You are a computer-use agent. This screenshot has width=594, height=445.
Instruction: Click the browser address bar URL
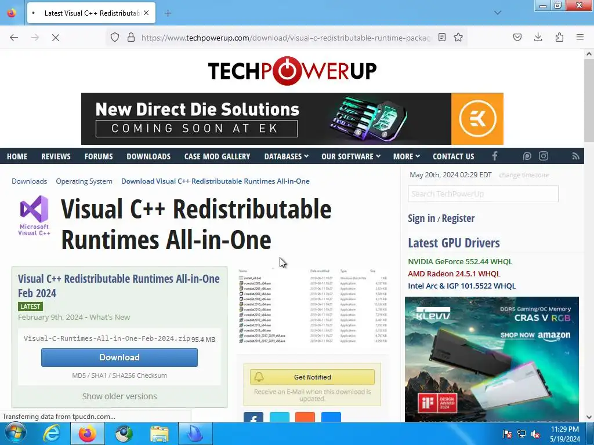[286, 38]
